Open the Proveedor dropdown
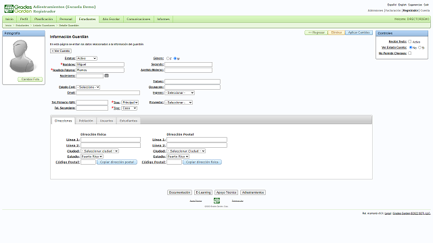Screen dimensions: 433x243 tap(179, 103)
